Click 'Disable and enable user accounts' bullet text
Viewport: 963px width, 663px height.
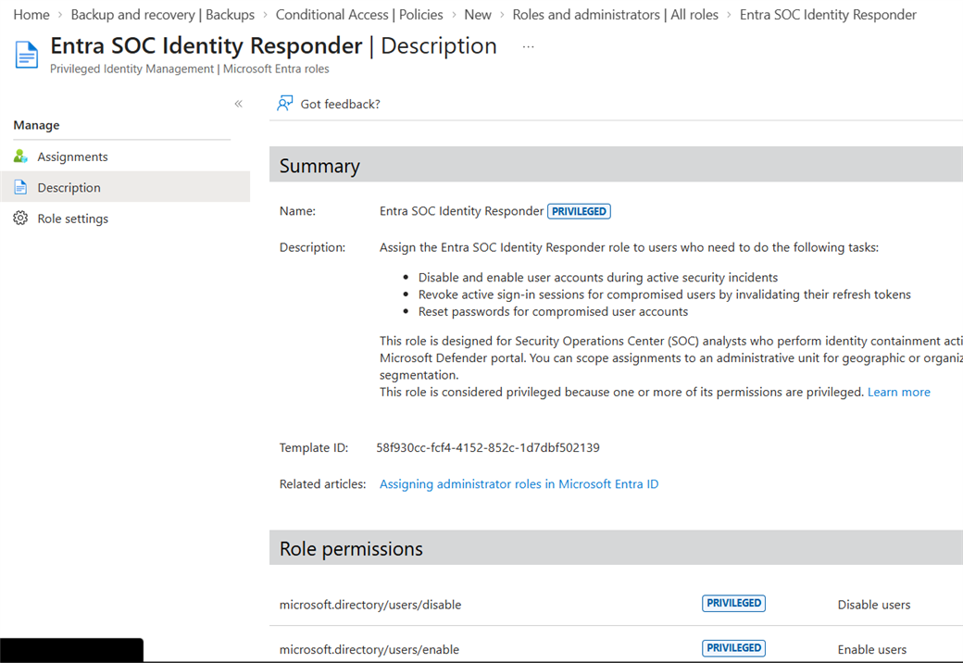tap(598, 278)
